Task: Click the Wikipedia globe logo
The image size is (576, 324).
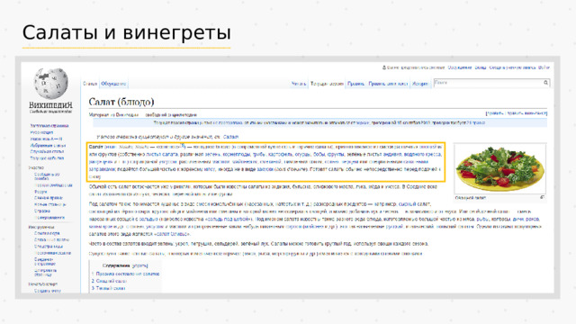Action: [x=50, y=84]
